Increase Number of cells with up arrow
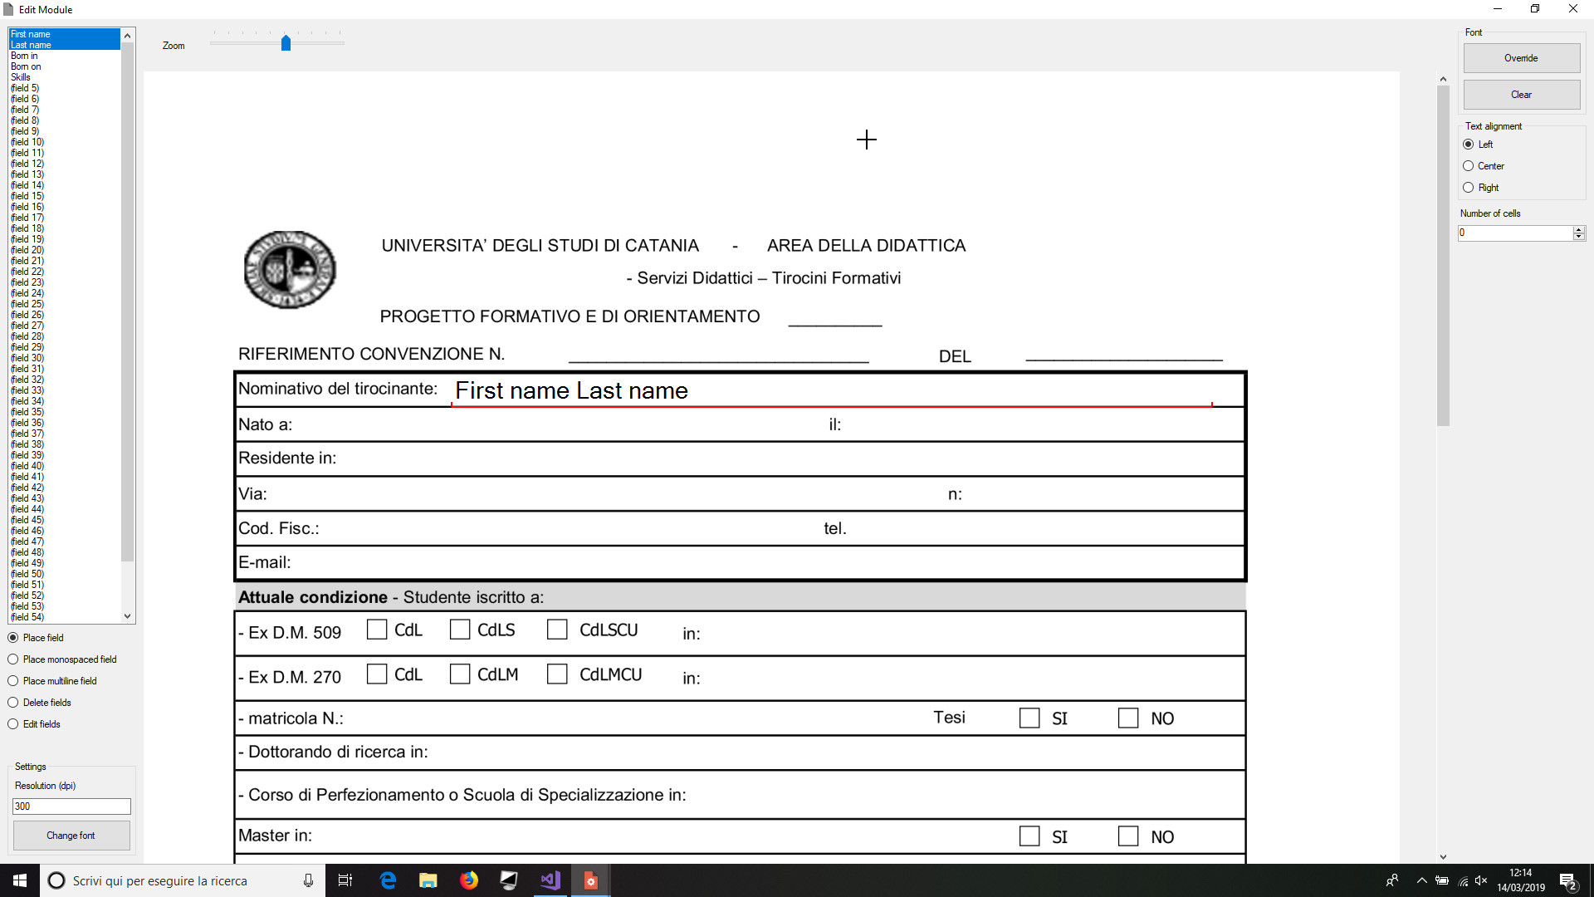This screenshot has height=897, width=1594. [1579, 230]
